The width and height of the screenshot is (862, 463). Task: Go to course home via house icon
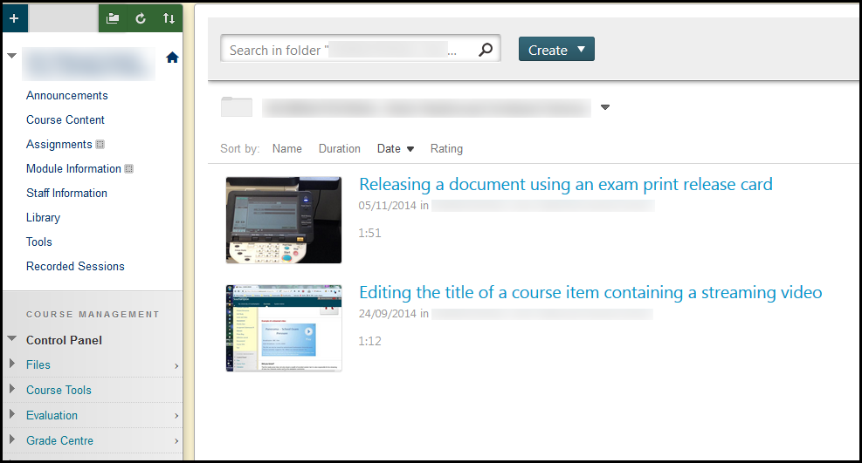coord(172,58)
